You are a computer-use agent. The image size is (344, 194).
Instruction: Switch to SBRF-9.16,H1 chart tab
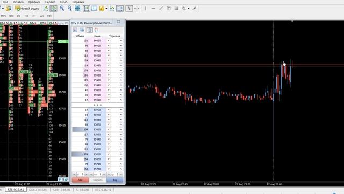tap(62, 190)
